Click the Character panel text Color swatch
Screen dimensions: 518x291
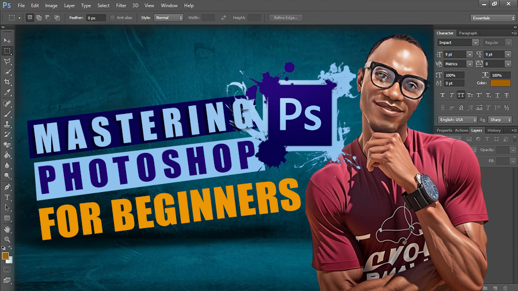pos(500,83)
